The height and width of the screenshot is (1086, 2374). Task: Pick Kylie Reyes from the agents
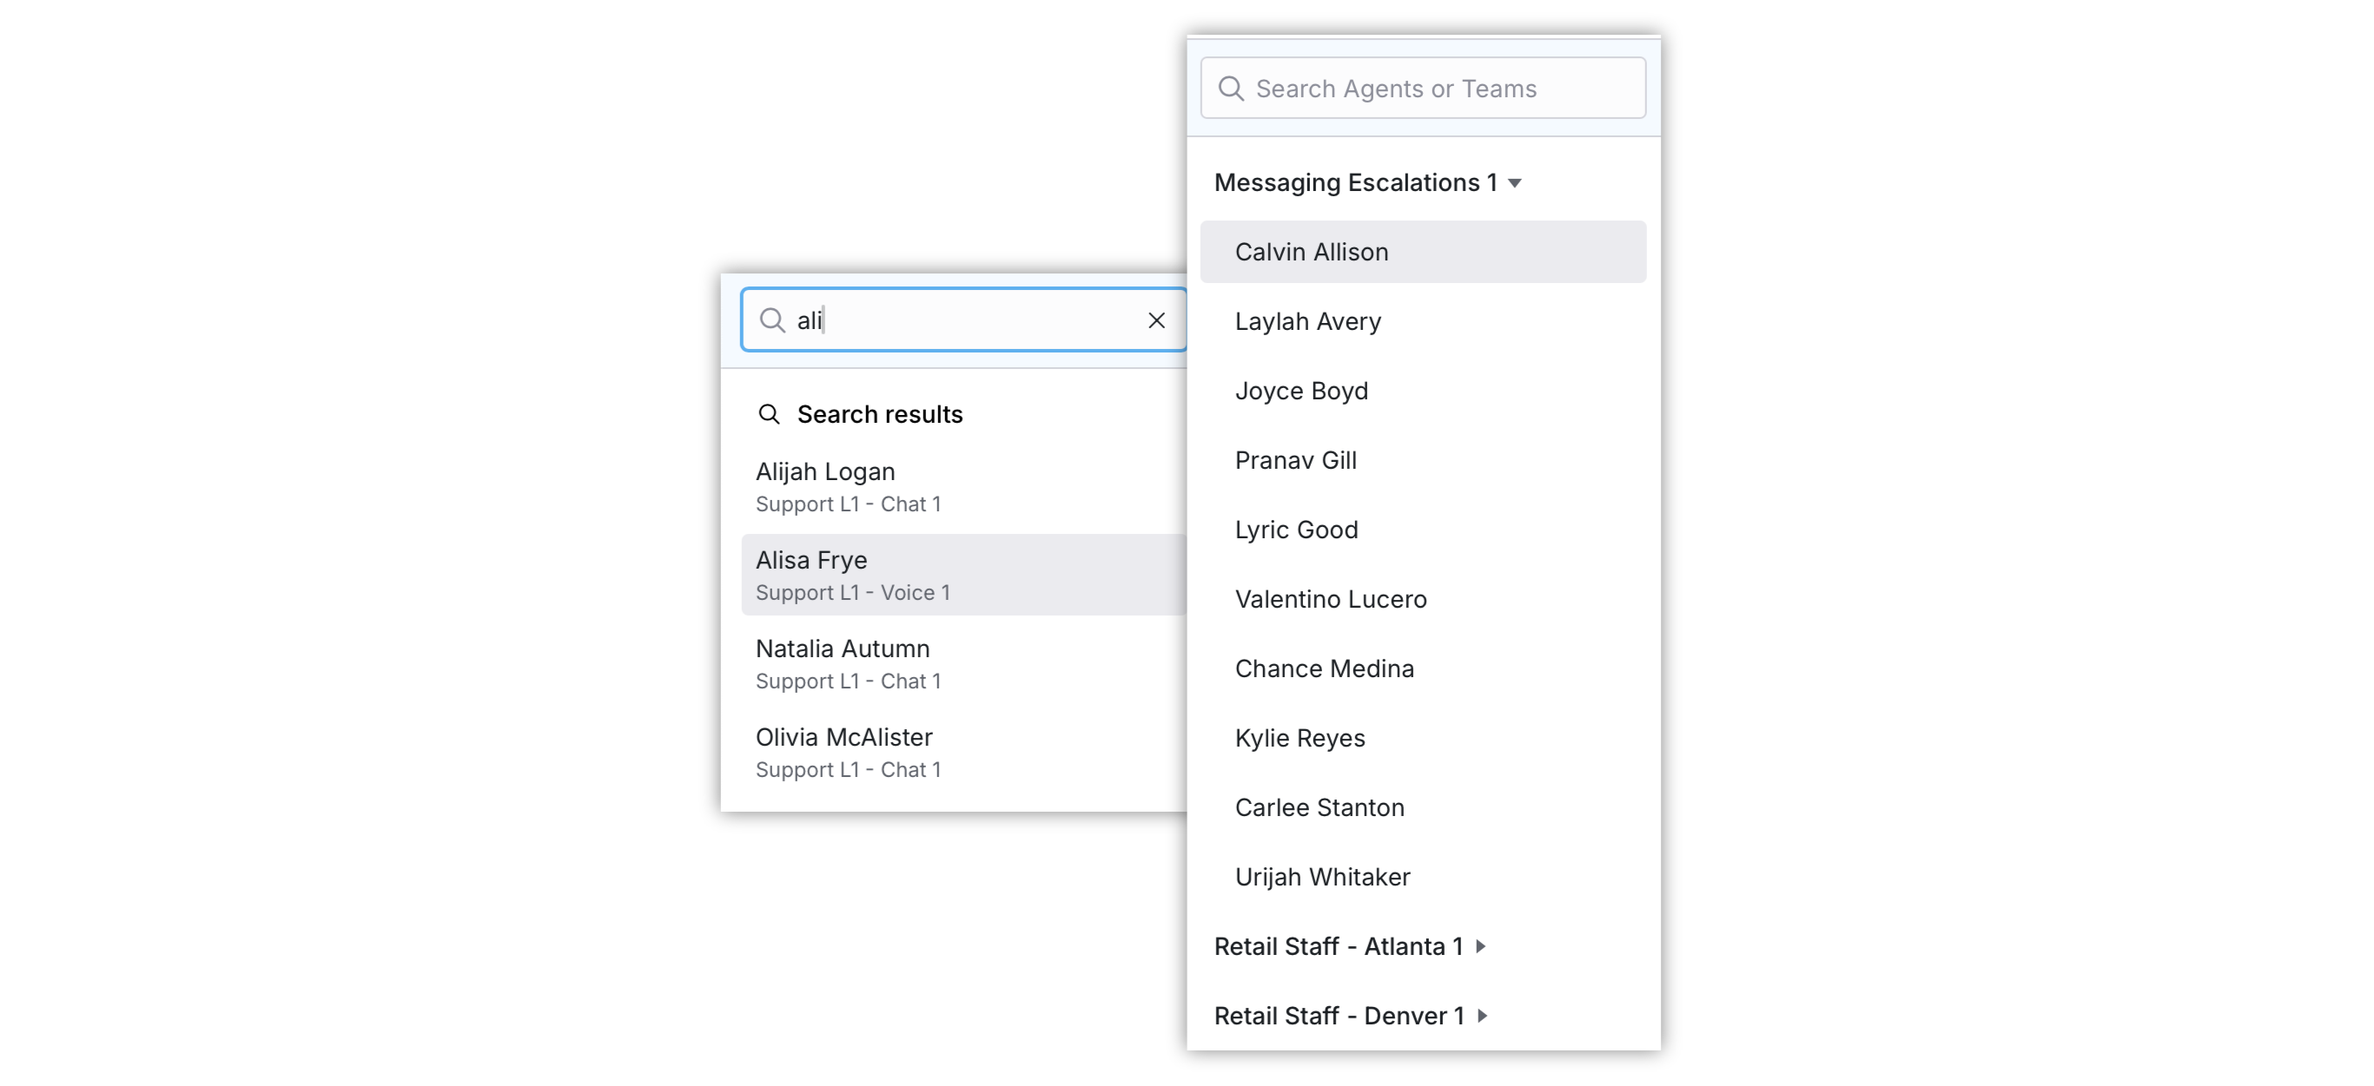[x=1423, y=738]
